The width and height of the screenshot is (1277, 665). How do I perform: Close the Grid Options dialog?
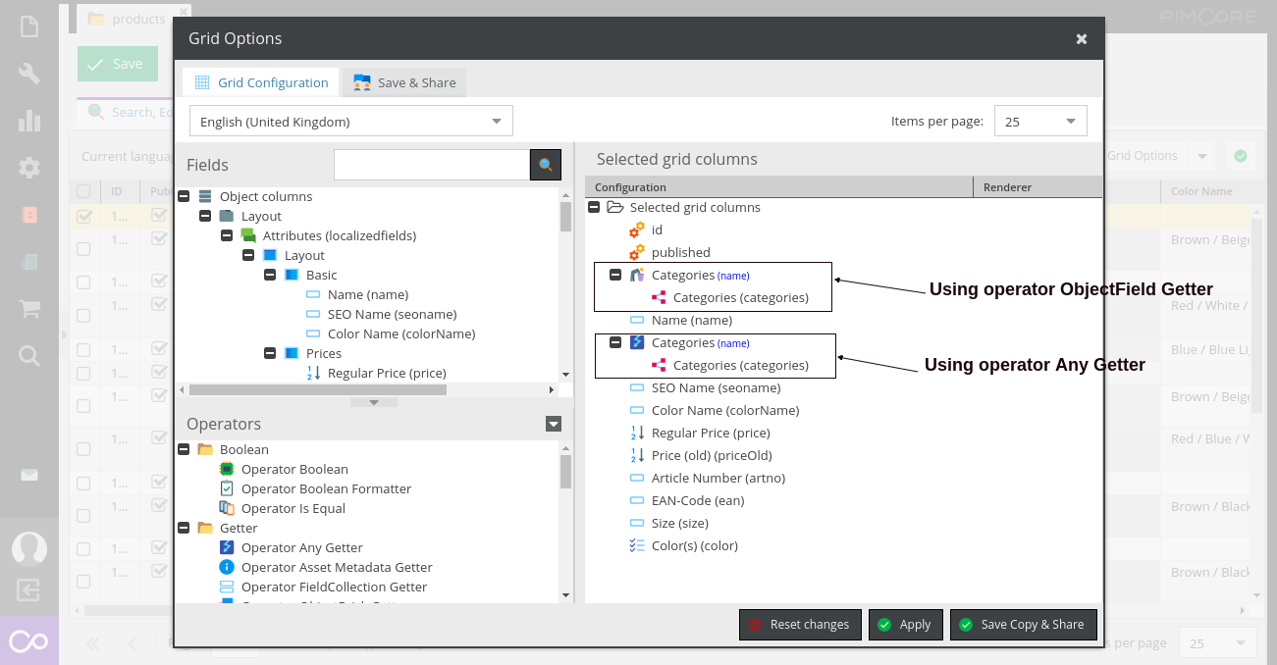coord(1082,39)
